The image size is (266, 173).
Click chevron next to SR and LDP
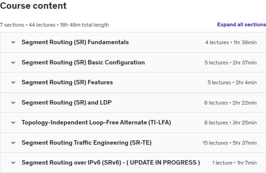13,103
